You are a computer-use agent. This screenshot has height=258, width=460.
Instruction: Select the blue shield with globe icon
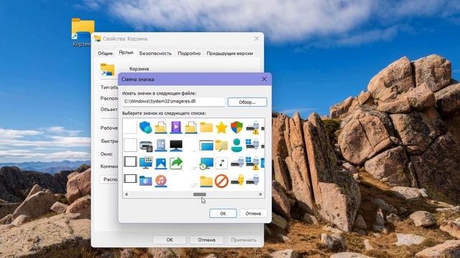click(x=145, y=128)
